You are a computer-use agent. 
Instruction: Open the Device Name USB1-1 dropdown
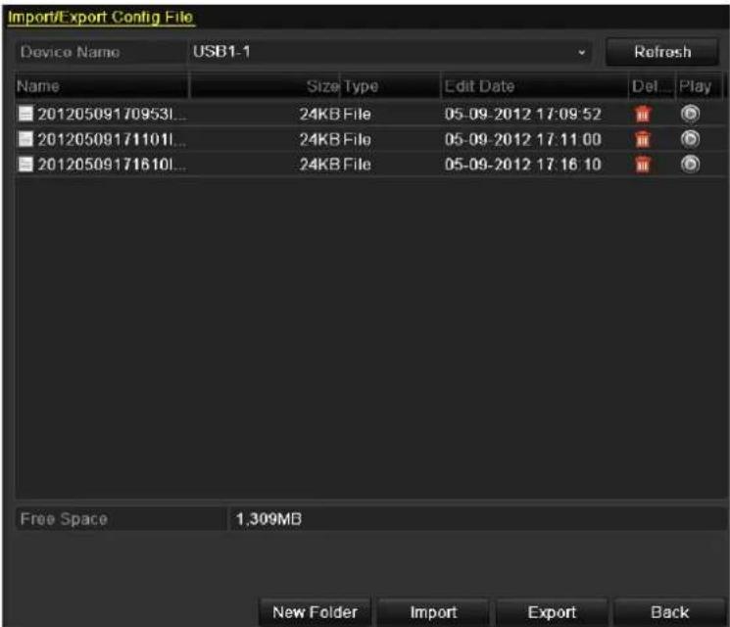(x=390, y=52)
